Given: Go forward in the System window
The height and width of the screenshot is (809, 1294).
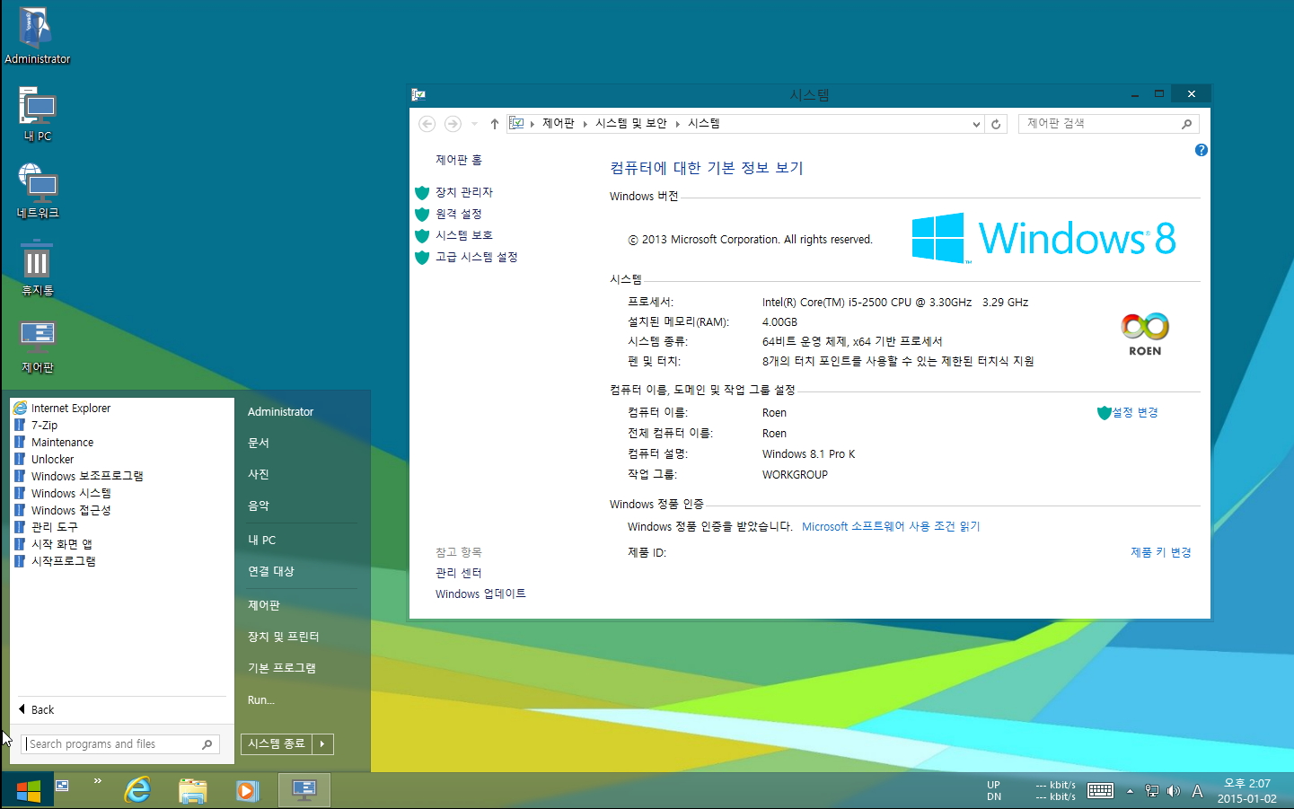Looking at the screenshot, I should click(453, 124).
